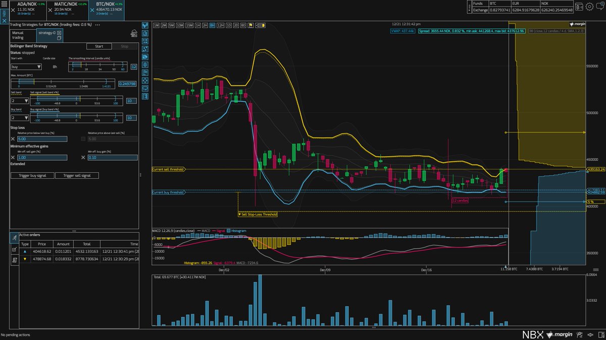Click the speech bubble chart tool icon
The image size is (606, 340).
click(145, 88)
